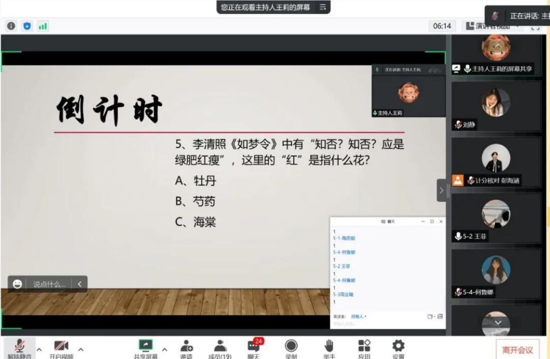This screenshot has width=550, height=359.
Task: Open the 邀请 (invite) participants icon
Action: tap(186, 348)
